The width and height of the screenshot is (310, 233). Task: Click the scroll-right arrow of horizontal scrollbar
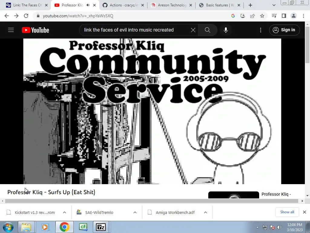[302, 201]
